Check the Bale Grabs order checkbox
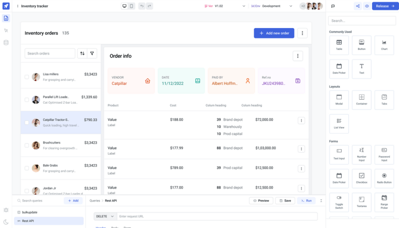The image size is (399, 228). [26, 168]
